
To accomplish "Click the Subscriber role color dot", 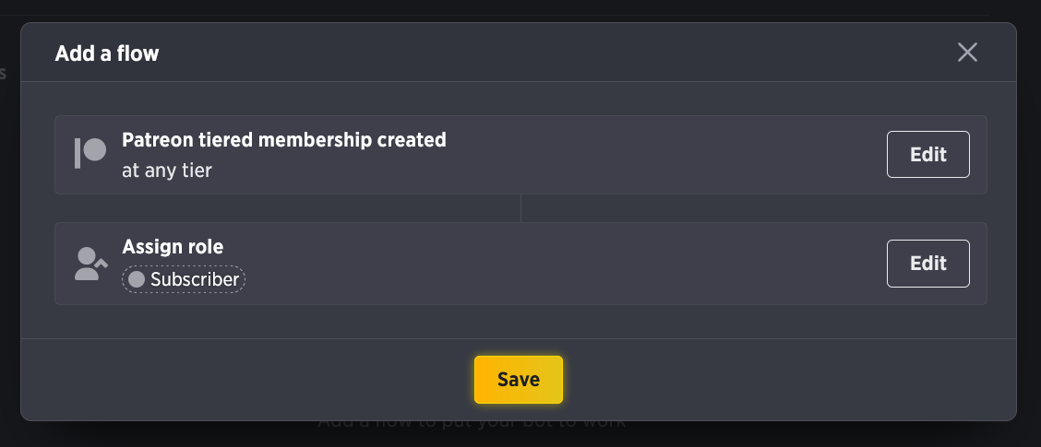I will pos(136,279).
